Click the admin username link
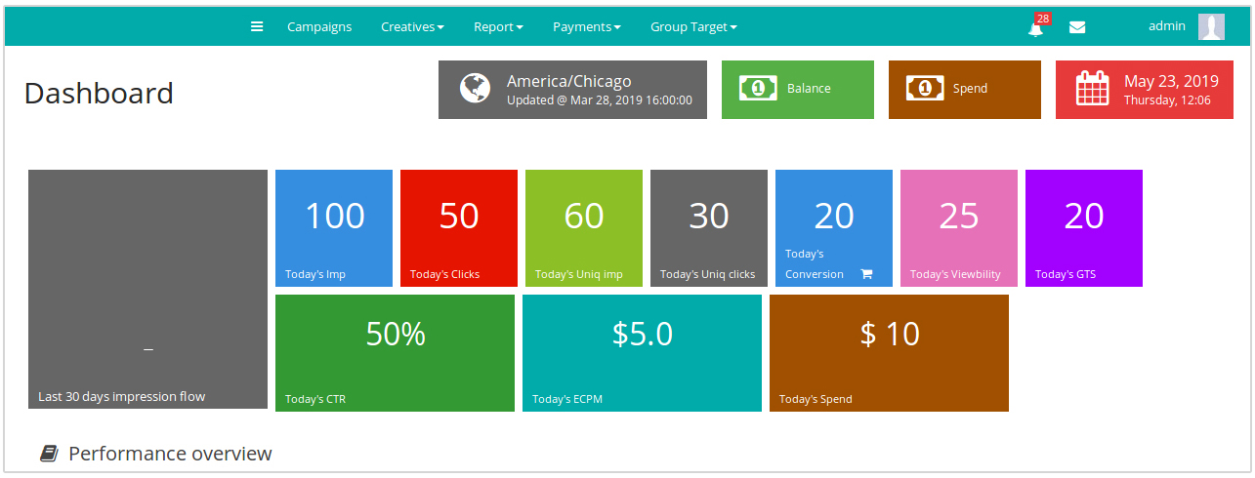Screen dimensions: 1255x478 tap(1166, 26)
